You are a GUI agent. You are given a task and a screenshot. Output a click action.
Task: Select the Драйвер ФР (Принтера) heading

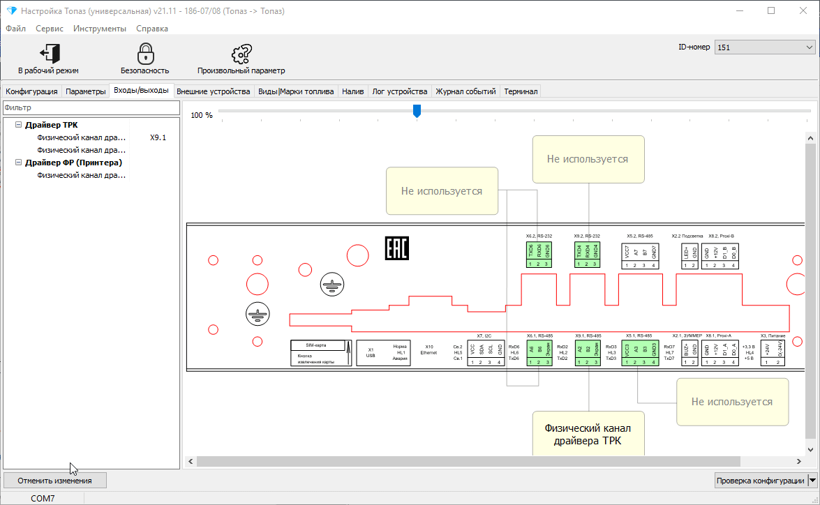tap(73, 163)
